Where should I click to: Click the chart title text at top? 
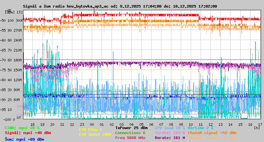(120, 6)
